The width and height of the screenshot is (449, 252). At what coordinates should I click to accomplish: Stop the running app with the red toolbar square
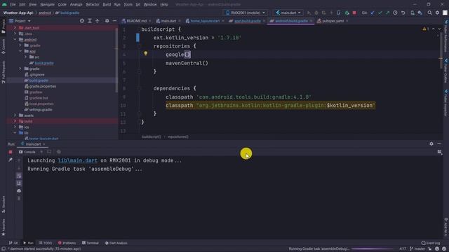pos(354,13)
